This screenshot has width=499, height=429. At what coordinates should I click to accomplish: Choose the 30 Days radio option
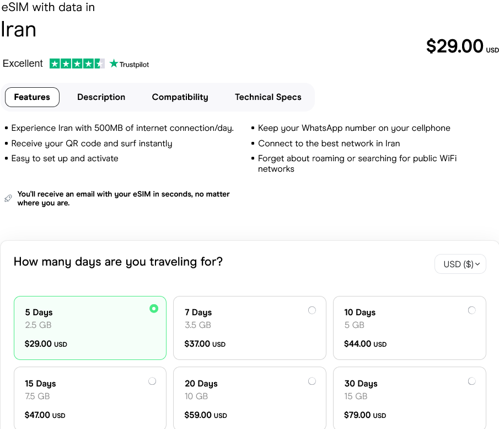(x=471, y=381)
